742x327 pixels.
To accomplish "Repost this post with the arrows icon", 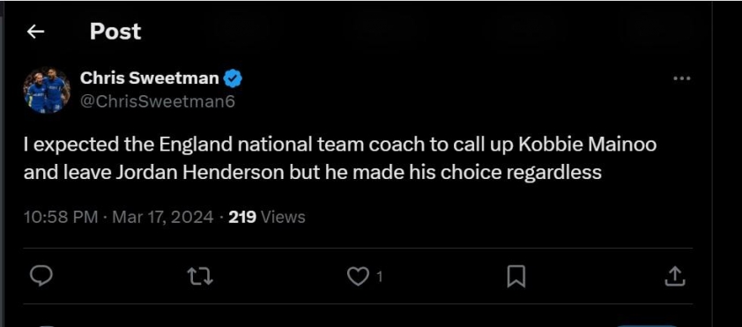I will pos(200,277).
